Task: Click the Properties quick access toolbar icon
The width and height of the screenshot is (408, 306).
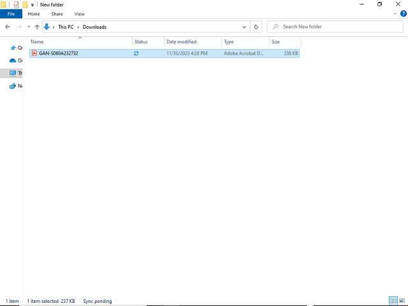Action: (x=16, y=4)
